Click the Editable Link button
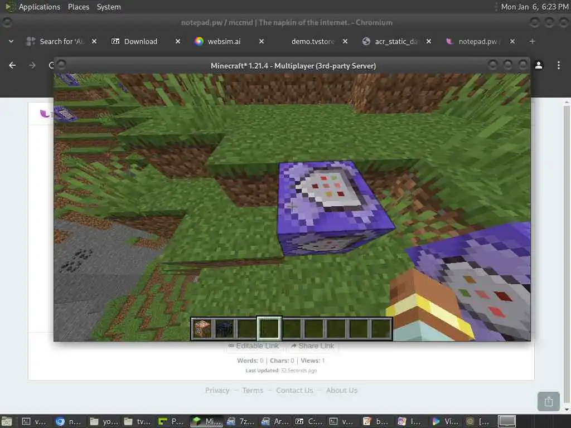 254,346
